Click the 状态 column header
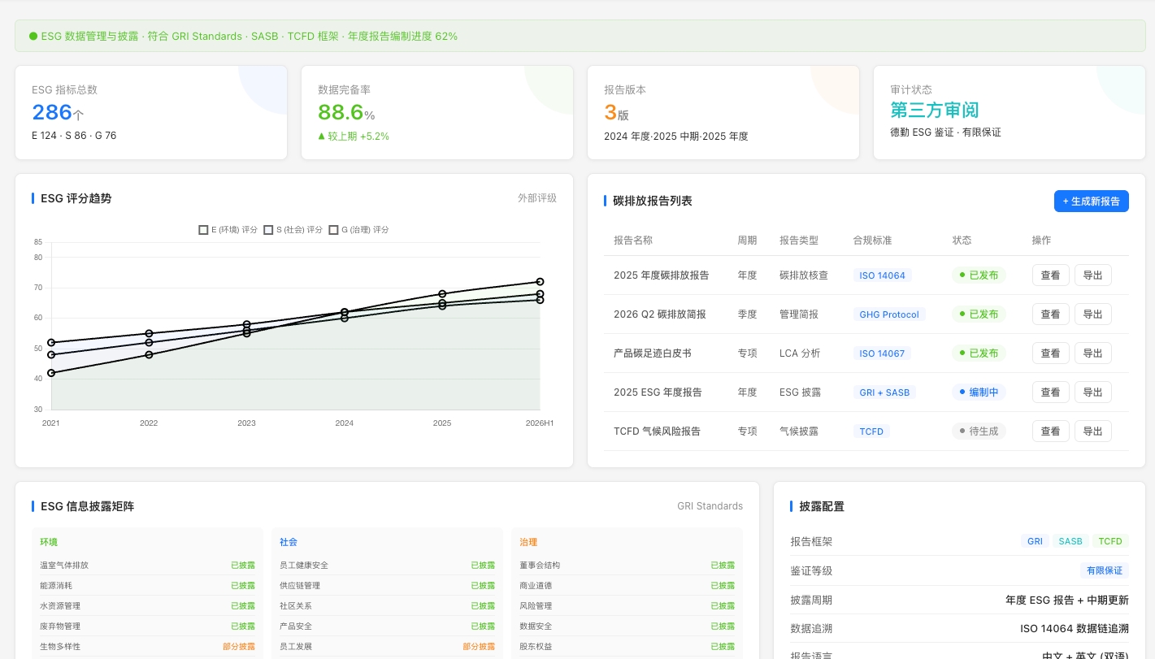1155x659 pixels. 962,241
